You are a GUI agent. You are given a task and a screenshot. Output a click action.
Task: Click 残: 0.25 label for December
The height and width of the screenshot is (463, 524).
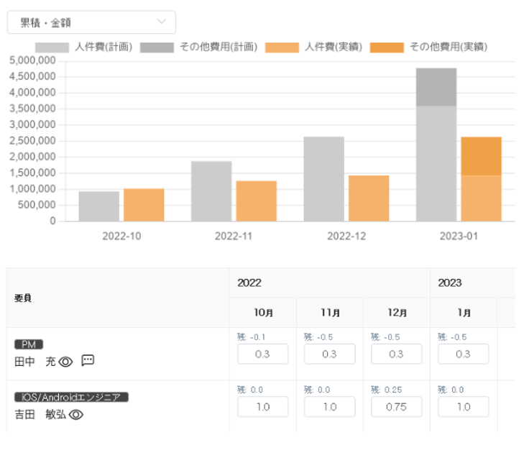click(386, 390)
